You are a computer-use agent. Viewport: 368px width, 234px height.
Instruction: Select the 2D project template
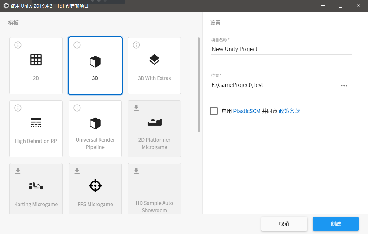pos(36,65)
